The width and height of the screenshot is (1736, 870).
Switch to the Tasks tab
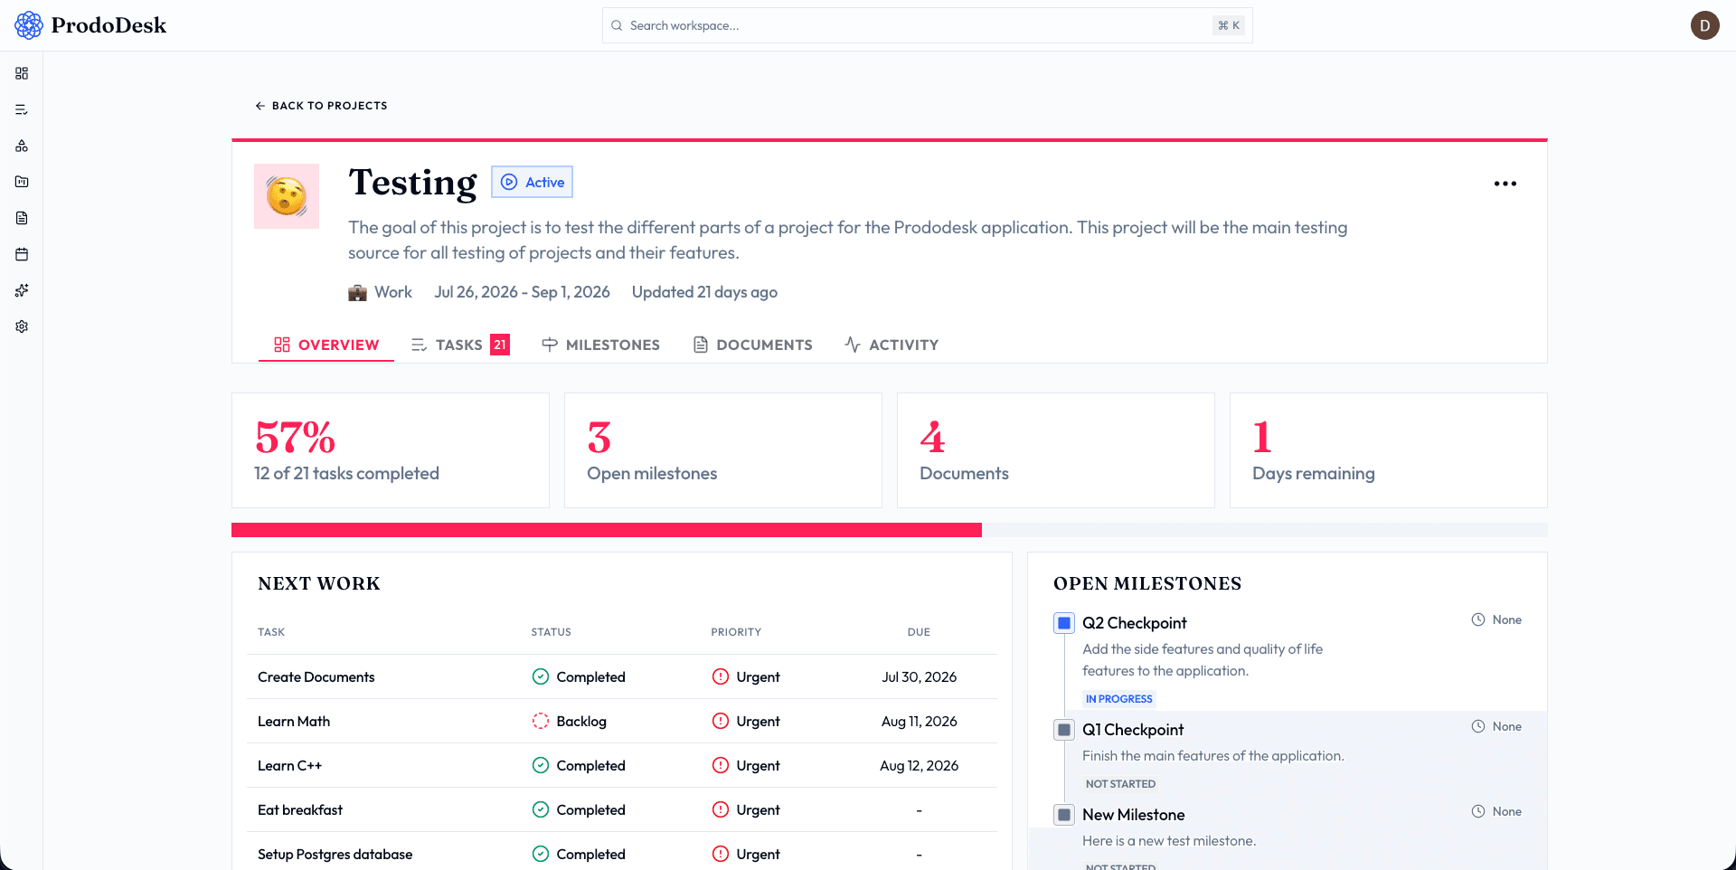pyautogui.click(x=460, y=345)
